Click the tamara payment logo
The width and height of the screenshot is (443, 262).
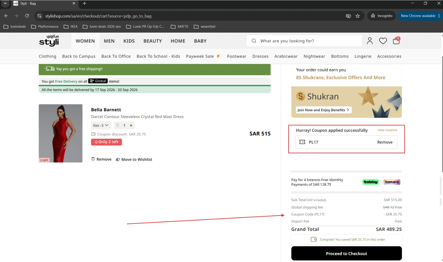[x=392, y=182]
